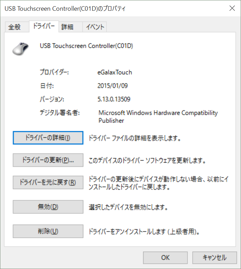Close the properties dialog window
The height and width of the screenshot is (269, 241).
coord(232,8)
